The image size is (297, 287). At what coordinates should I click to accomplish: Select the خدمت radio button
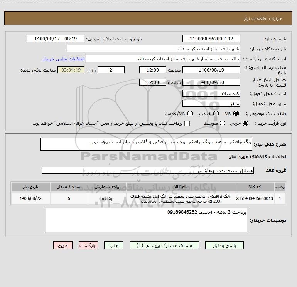(216, 114)
